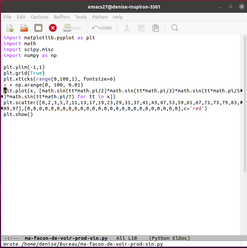
Task: Click the Open File folder icon
Action: coord(24,28)
